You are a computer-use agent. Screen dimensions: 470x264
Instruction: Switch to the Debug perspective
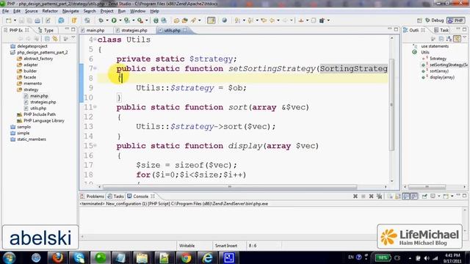[434, 21]
